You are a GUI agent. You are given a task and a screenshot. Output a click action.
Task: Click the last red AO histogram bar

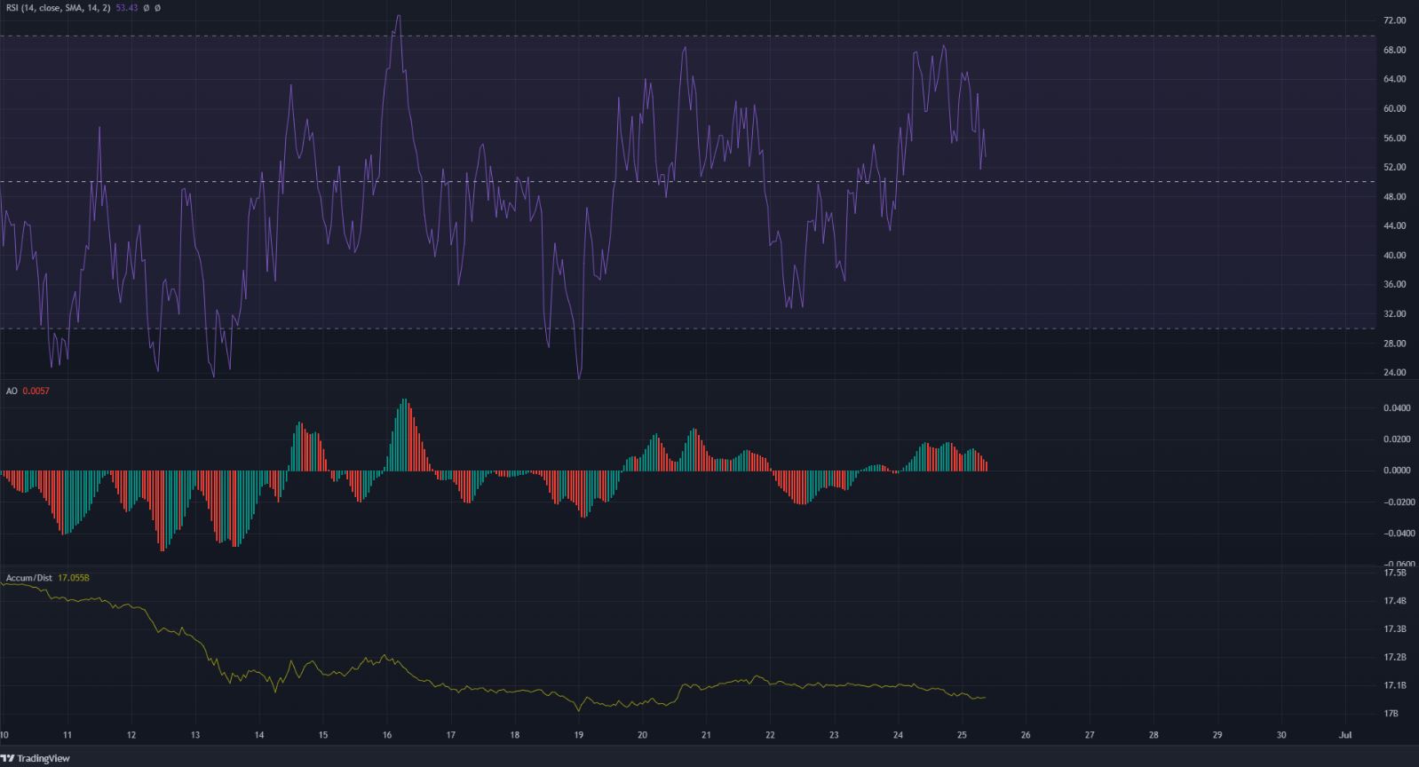click(987, 465)
